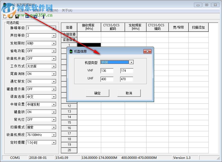This screenshot has height=162, width=222.
Task: Click the read-from-radio left-arrow toolbar icon
Action: [27, 17]
